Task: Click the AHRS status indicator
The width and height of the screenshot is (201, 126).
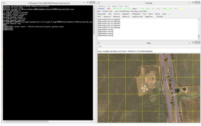Action: point(164,9)
